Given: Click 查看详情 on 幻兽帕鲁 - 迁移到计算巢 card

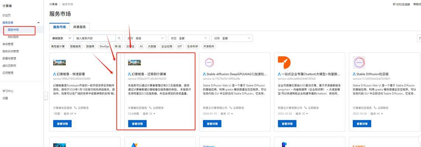Looking at the screenshot, I should (x=137, y=124).
